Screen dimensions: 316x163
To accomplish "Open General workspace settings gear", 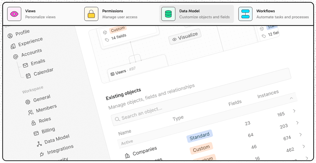I will click(x=38, y=99).
